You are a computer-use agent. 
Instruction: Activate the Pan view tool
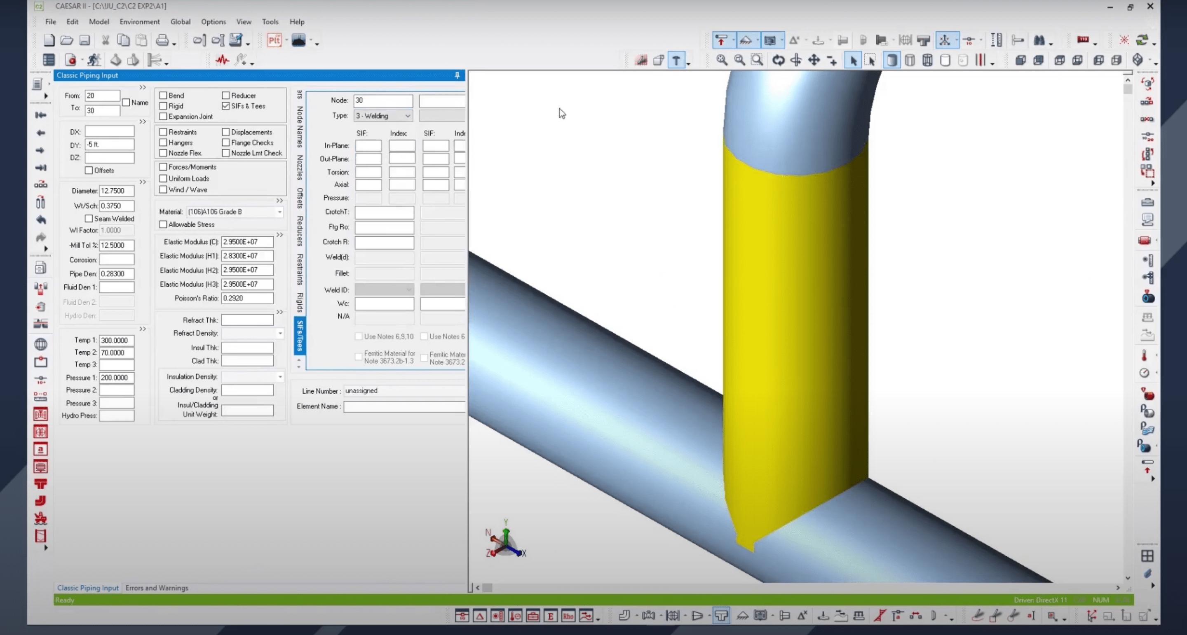(814, 60)
